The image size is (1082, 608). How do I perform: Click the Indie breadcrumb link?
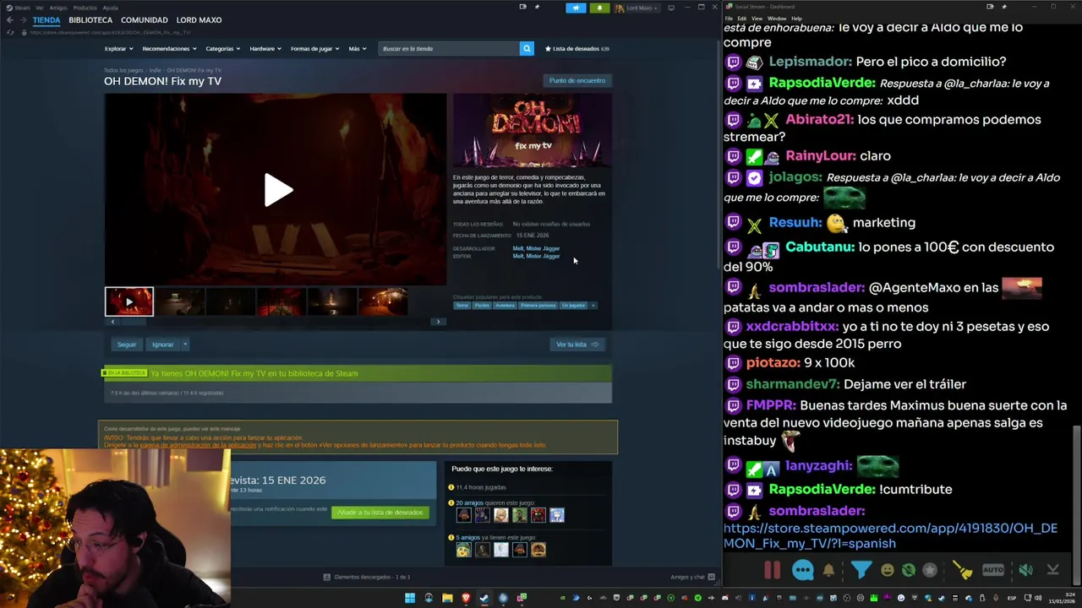click(155, 70)
